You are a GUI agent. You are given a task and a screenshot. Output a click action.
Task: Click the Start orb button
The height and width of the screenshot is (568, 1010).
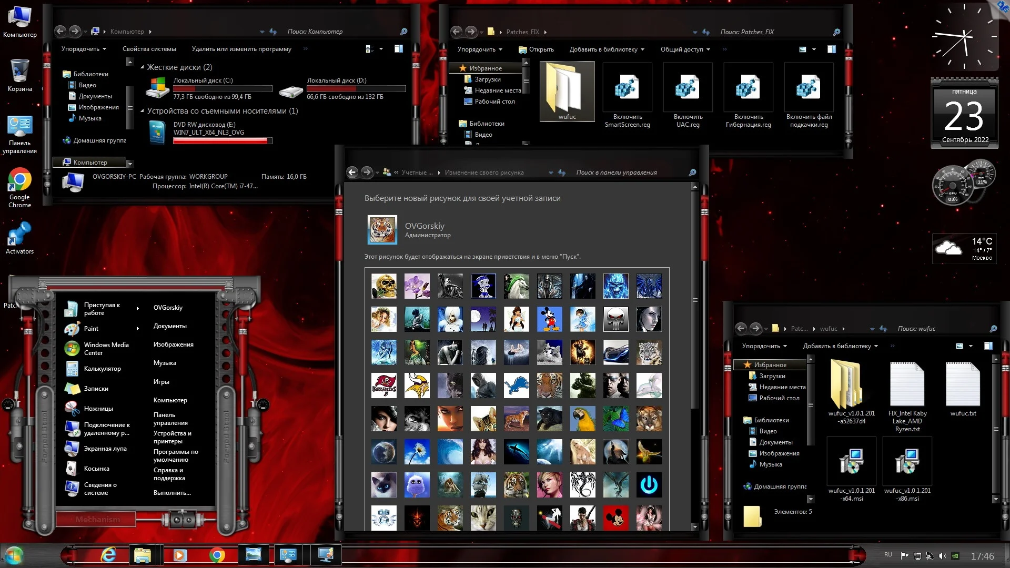[x=14, y=555]
